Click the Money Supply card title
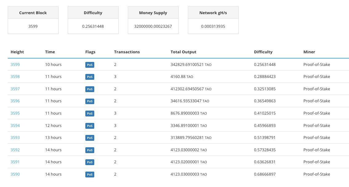349x187 pixels. point(153,13)
